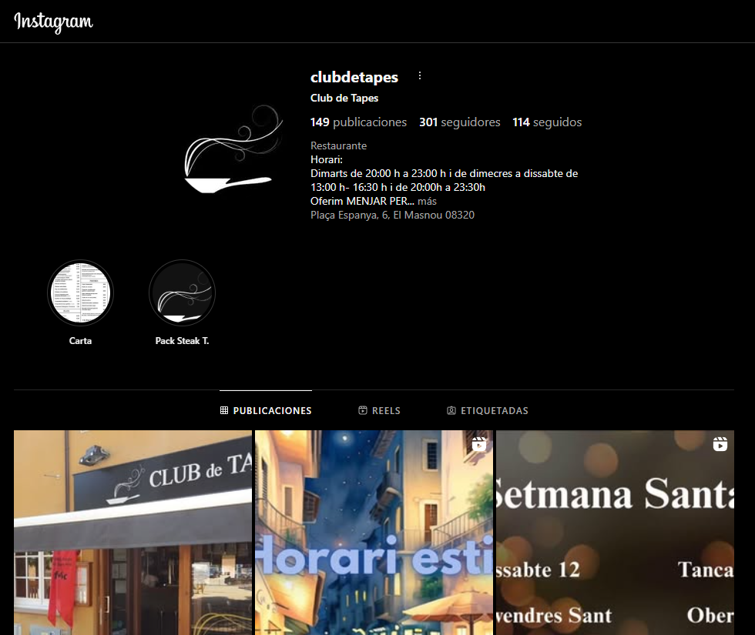Switch to the Etiquetadas tab

pos(487,410)
